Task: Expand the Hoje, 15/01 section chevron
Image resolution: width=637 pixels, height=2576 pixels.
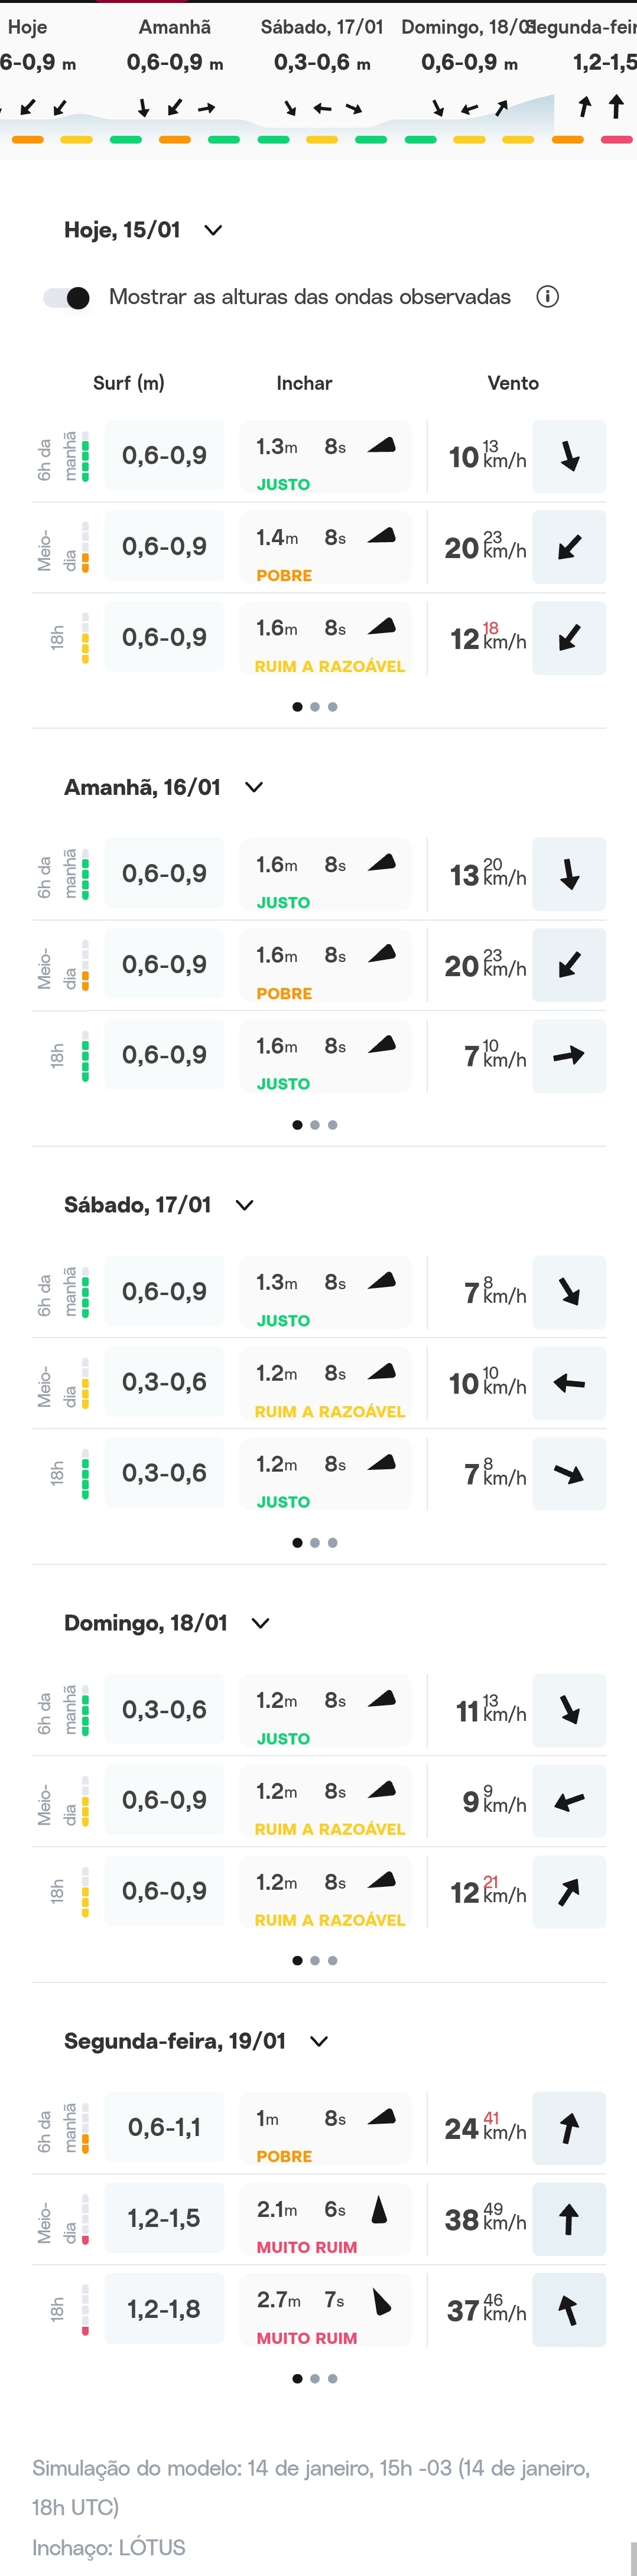Action: point(213,230)
